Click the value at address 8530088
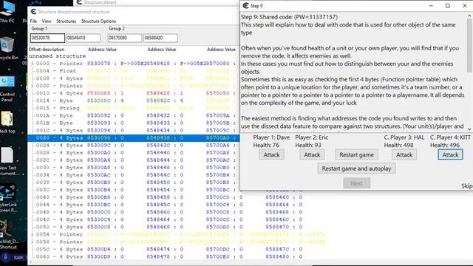This screenshot has width=473, height=266. point(122,93)
